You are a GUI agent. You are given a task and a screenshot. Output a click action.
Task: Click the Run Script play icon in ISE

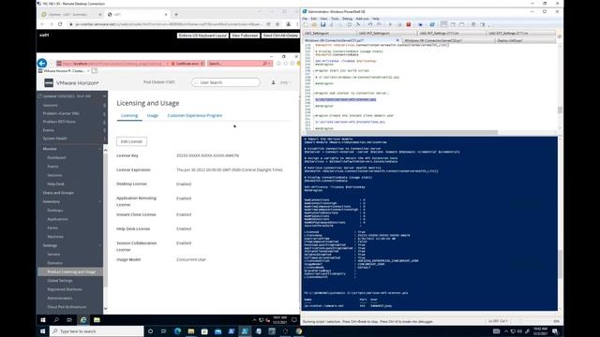point(390,25)
